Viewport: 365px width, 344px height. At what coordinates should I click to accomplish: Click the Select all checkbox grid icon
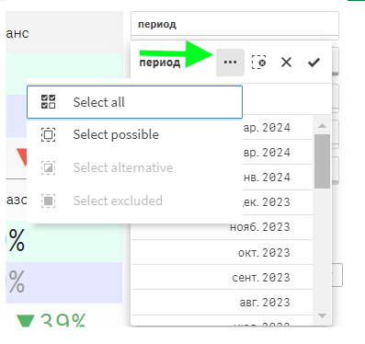[x=49, y=102]
